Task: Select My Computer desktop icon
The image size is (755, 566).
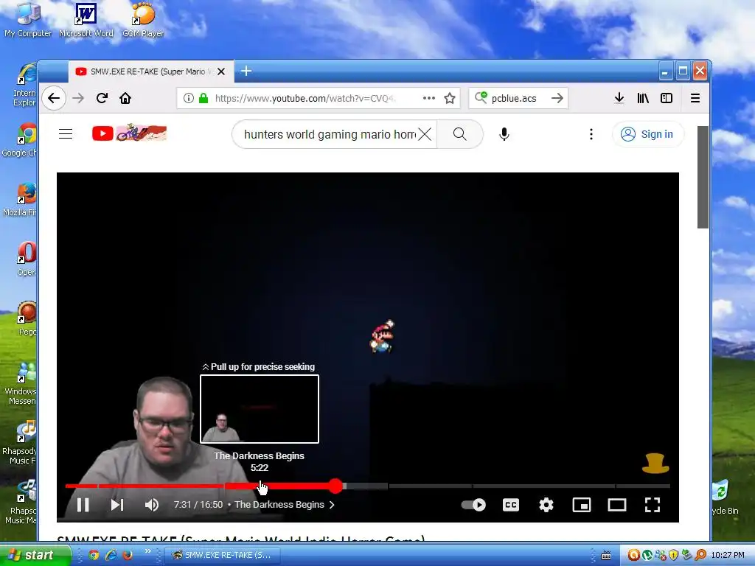Action: pos(28,20)
